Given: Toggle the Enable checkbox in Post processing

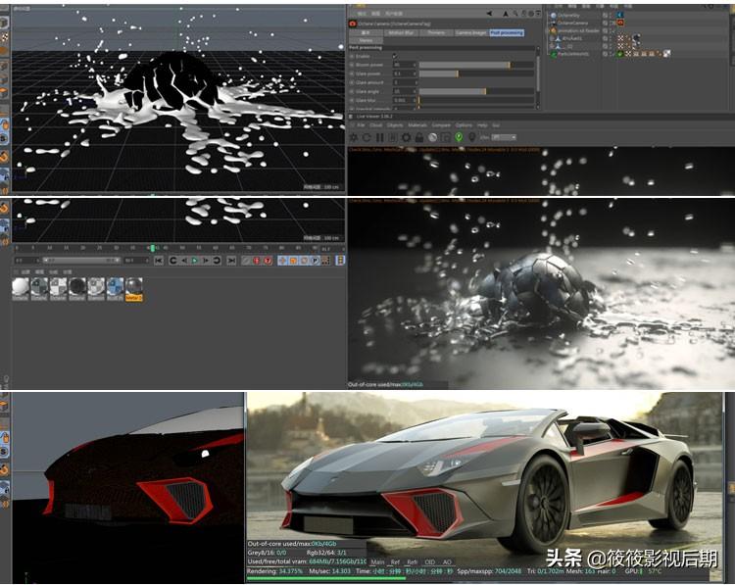Looking at the screenshot, I should 395,57.
